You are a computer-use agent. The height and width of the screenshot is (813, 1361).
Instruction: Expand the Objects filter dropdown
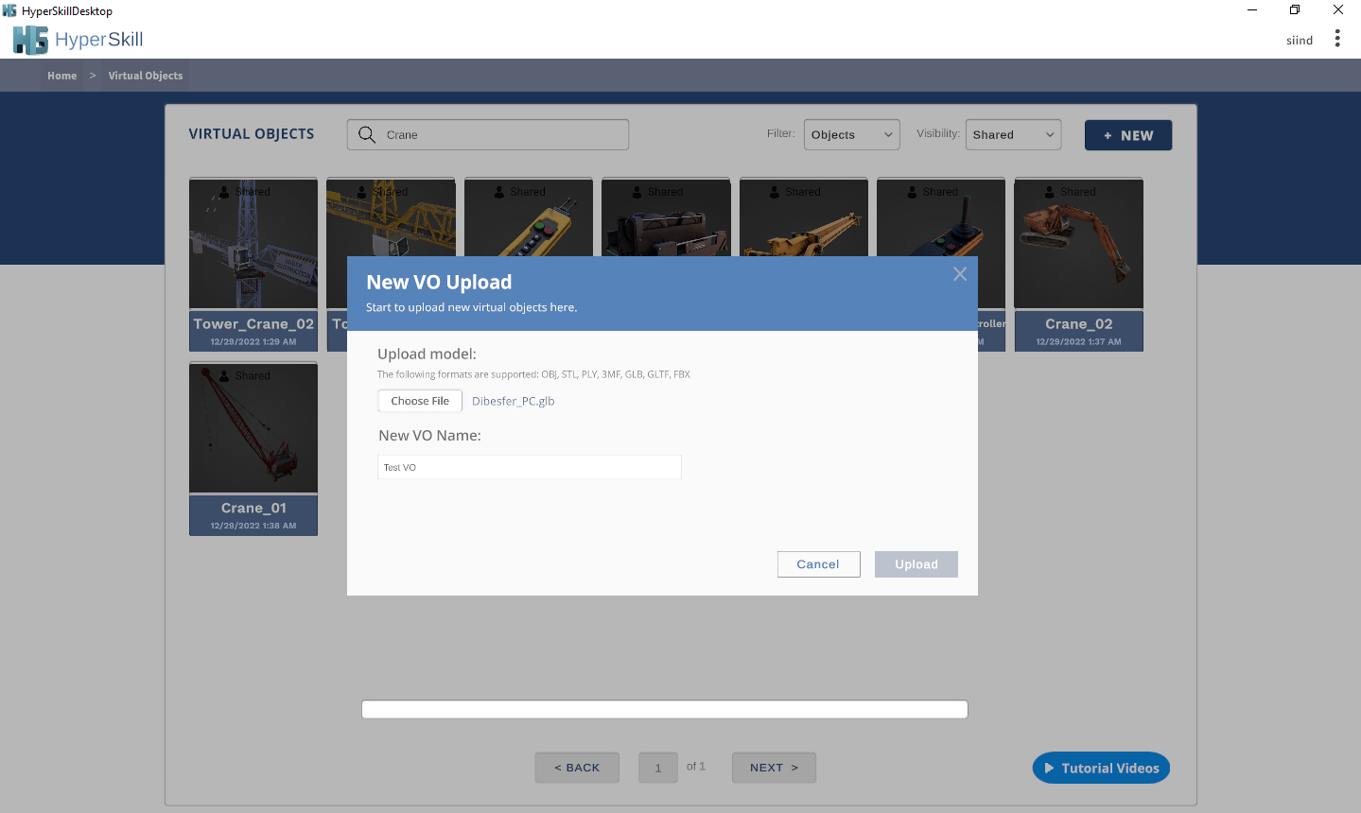(851, 135)
